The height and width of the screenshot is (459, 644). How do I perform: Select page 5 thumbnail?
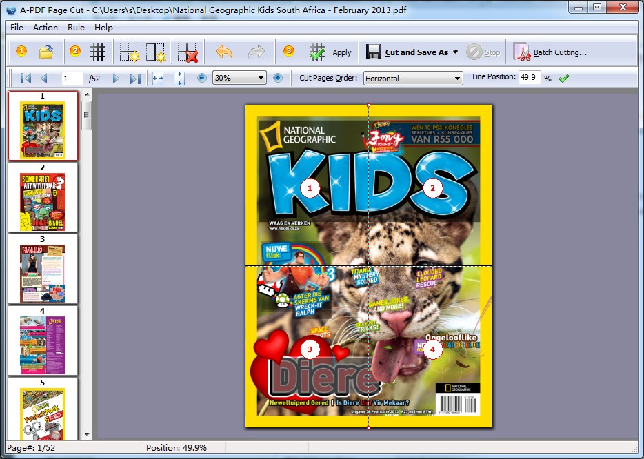point(43,409)
